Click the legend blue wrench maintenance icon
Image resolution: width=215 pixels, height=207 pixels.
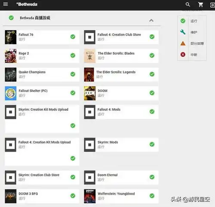(x=183, y=32)
